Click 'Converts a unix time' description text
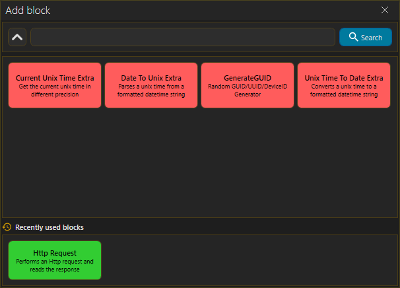Image resolution: width=400 pixels, height=288 pixels. (344, 90)
